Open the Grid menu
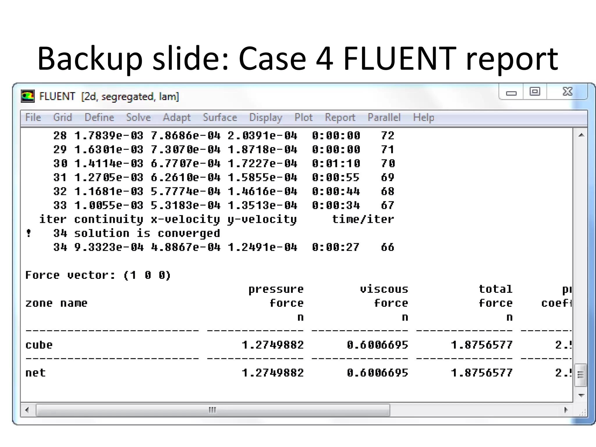The width and height of the screenshot is (596, 447). (62, 117)
